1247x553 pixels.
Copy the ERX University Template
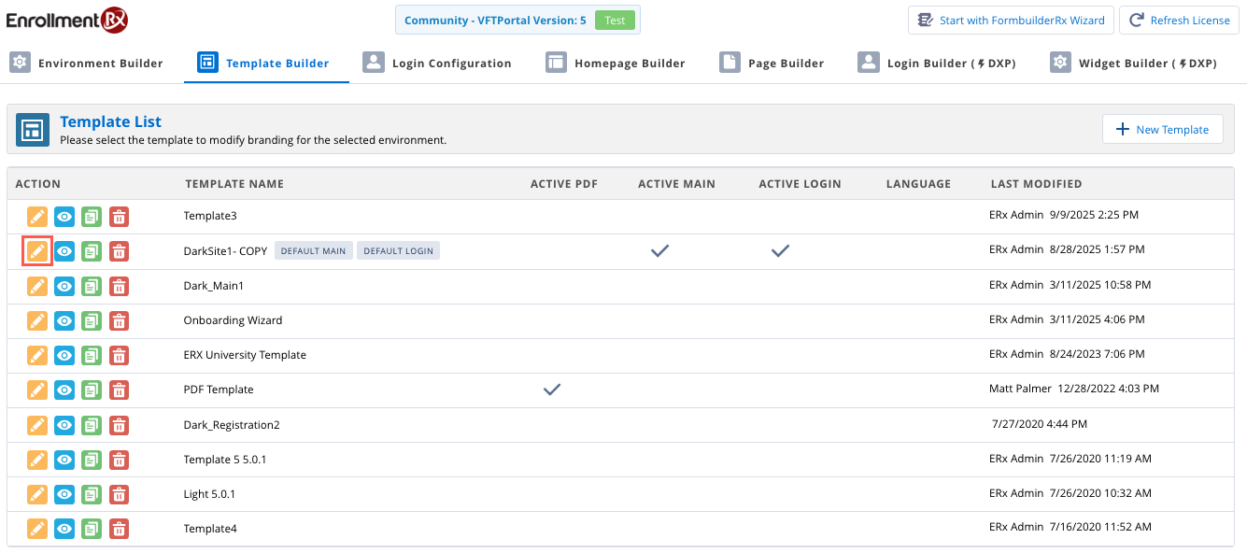coord(92,355)
